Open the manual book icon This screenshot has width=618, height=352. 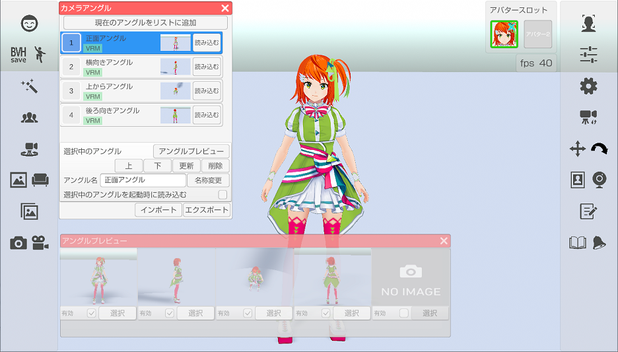pyautogui.click(x=578, y=243)
